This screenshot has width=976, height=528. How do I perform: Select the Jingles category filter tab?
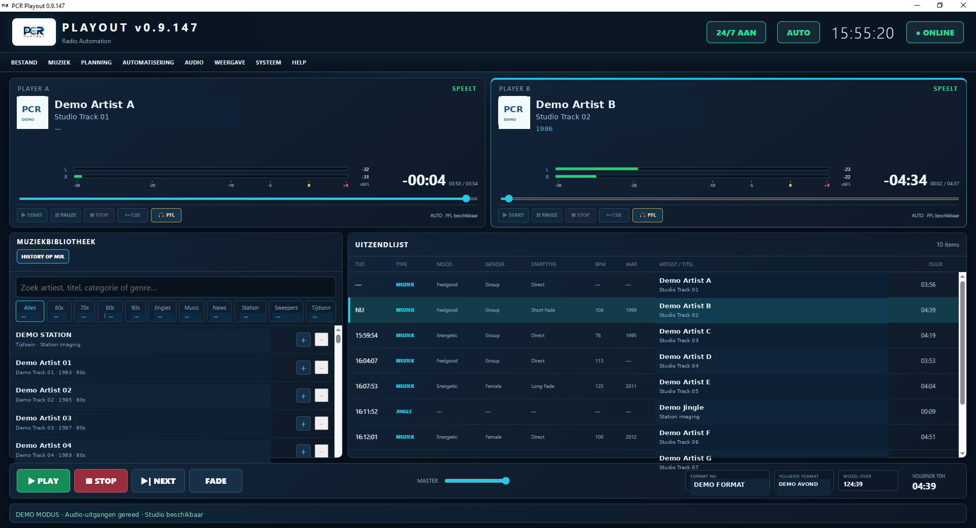click(162, 311)
